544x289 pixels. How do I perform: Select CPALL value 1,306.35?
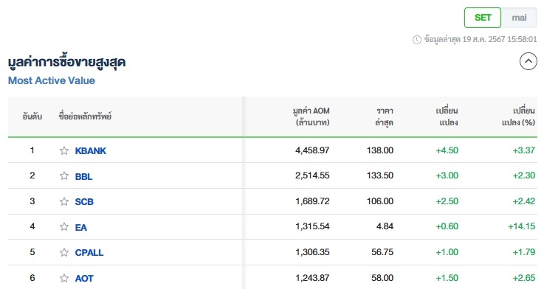coord(312,252)
